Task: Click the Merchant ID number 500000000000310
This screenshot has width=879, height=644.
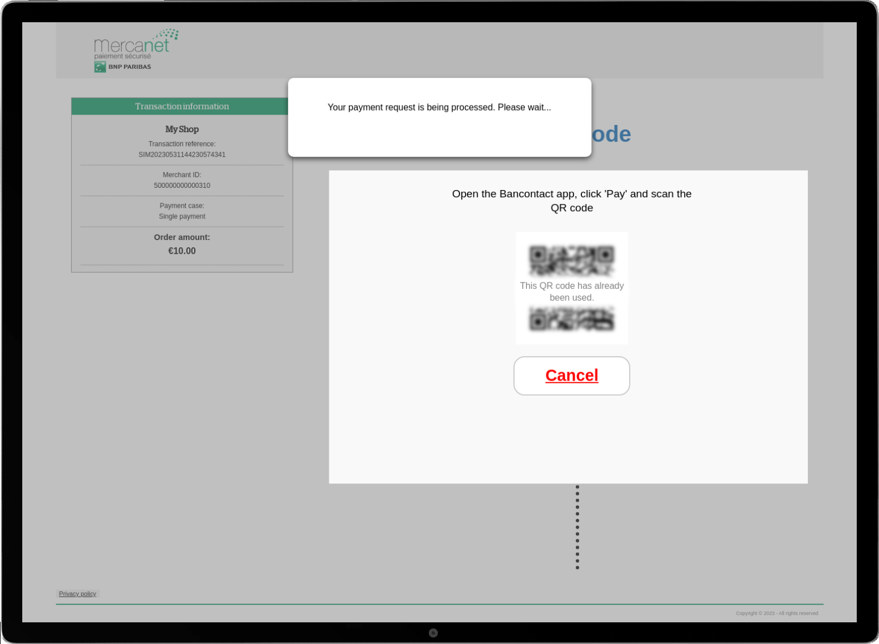Action: pos(182,186)
